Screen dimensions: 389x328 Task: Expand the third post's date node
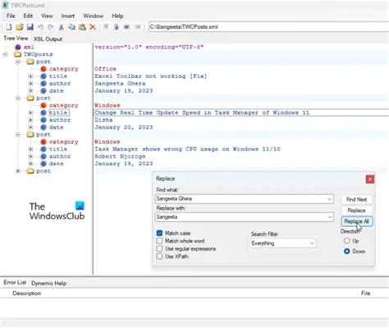coord(31,164)
